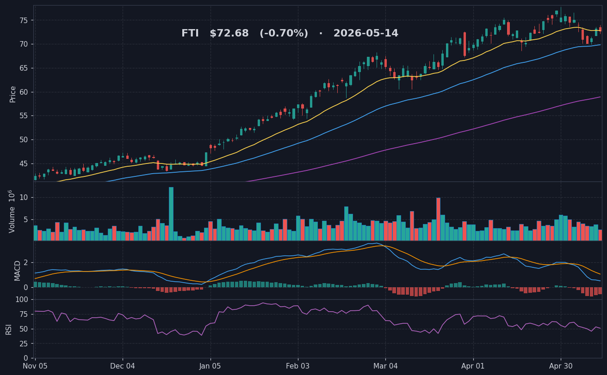Select the 50 tick on RSI axis
This screenshot has width=607, height=375.
click(x=25, y=329)
